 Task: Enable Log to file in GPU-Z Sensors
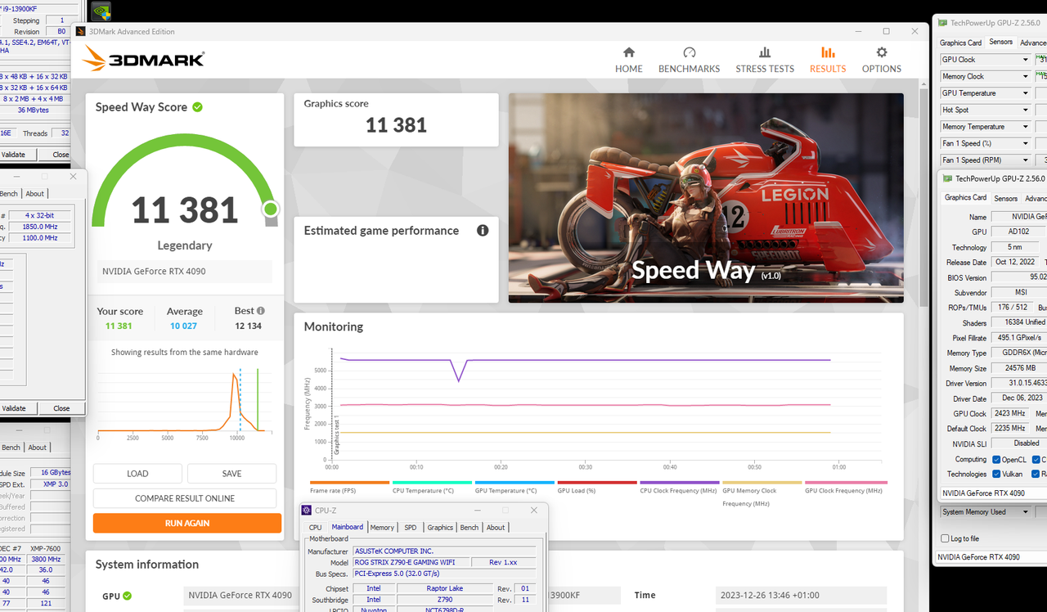946,538
